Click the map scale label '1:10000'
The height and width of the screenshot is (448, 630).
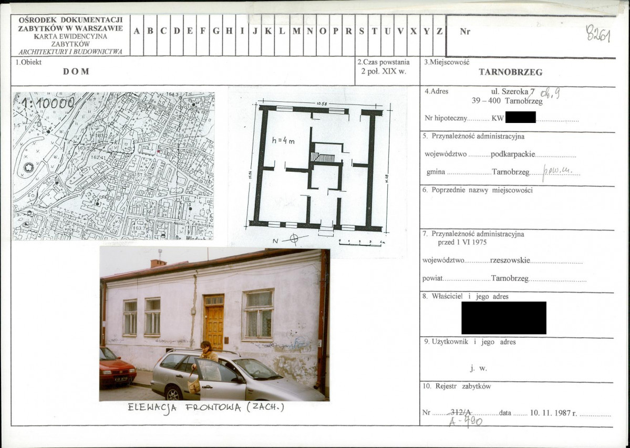pos(48,103)
